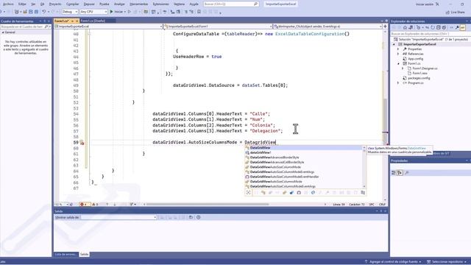Open the Depurar menu
The height and width of the screenshot is (265, 471).
point(89,4)
